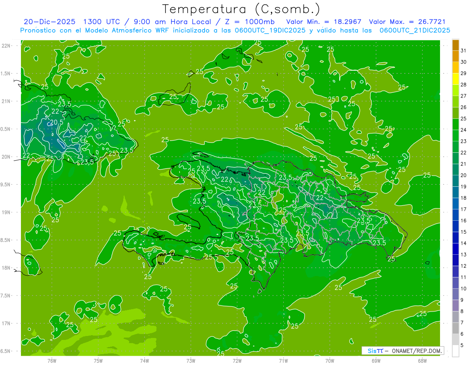Click the '75W' longitude axis label
Image resolution: width=474 pixels, height=366 pixels.
pos(98,360)
